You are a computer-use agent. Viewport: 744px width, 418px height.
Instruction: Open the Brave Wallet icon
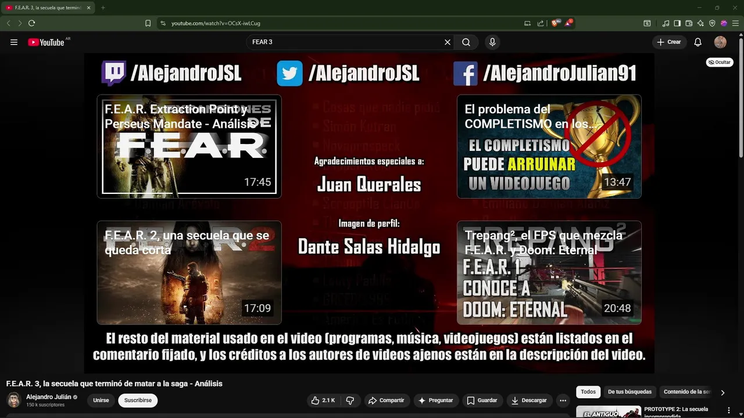(689, 23)
